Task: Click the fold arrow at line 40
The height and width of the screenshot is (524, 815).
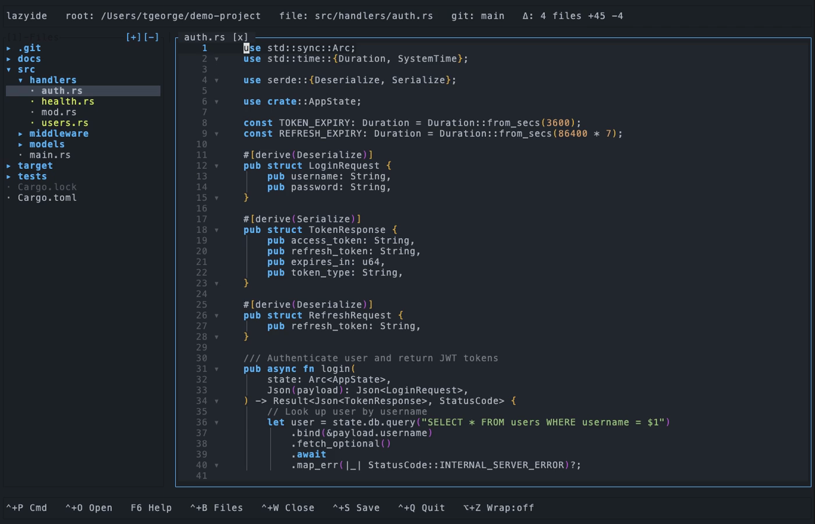Action: click(x=217, y=465)
